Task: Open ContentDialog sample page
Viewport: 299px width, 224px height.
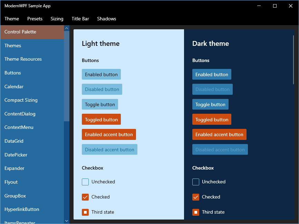Action: click(x=32, y=114)
